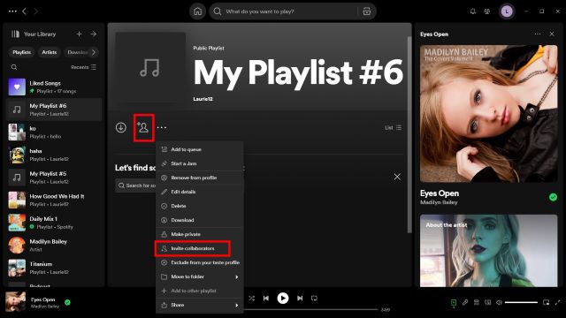Image resolution: width=566 pixels, height=318 pixels.
Task: Expand Move to folder submenu
Action: click(x=200, y=276)
